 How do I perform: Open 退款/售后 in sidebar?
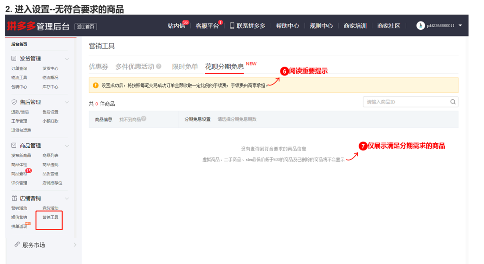20,112
